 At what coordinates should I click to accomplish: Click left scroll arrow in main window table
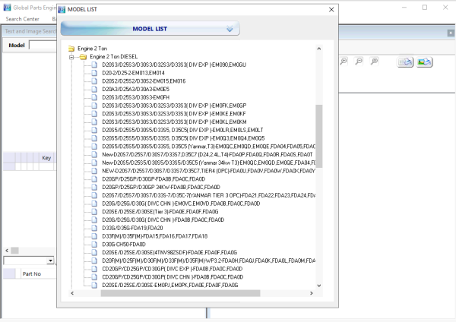coord(7,251)
